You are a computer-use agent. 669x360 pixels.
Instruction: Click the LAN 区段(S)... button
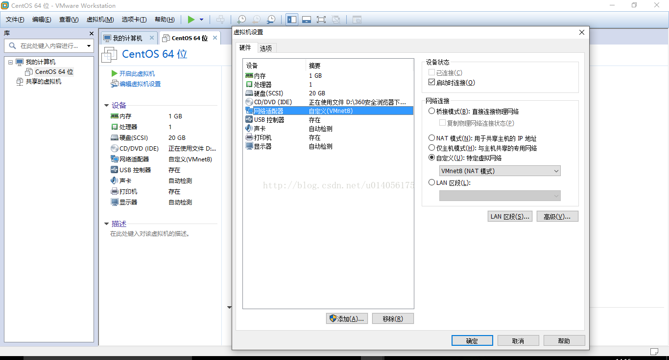click(x=510, y=216)
